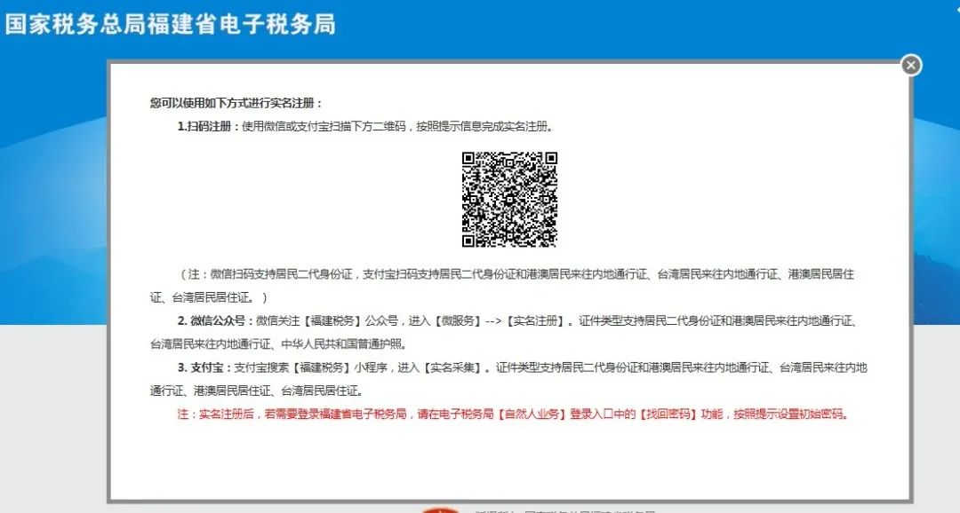Select the heading 您可以使用如下方式进行实名注册
Viewport: 960px width, 513px height.
click(236, 103)
